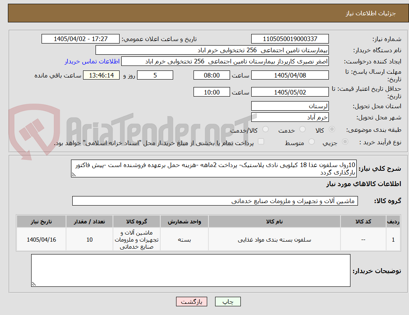
Task: Click the ساعت باقی مانده label
Action: [58, 75]
